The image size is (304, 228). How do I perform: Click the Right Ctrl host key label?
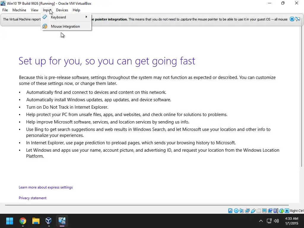(297, 211)
